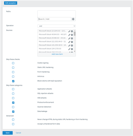Click the Save button
This screenshot has width=133, height=136.
tap(8, 133)
